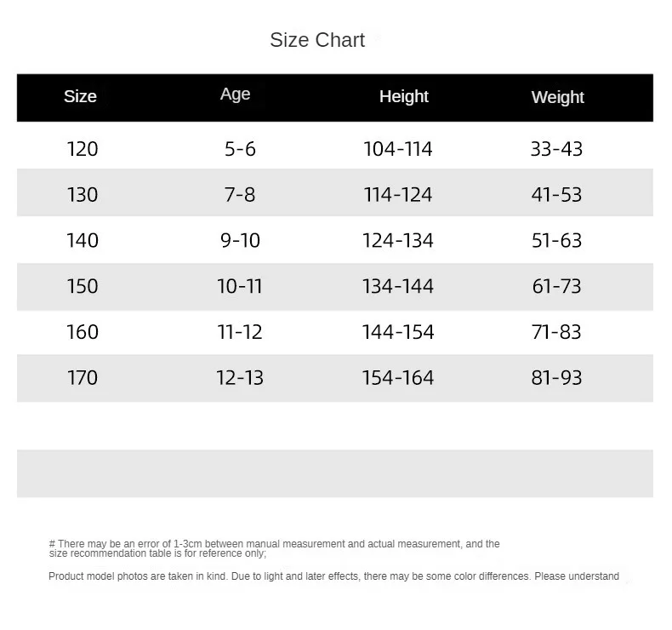Screen dimensions: 672x630
Task: Click the age 5-6 cell
Action: click(x=240, y=149)
